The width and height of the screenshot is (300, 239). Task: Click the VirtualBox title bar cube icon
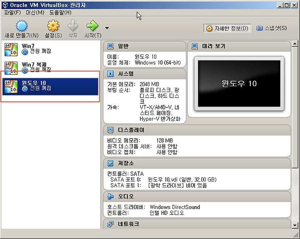(x=5, y=5)
